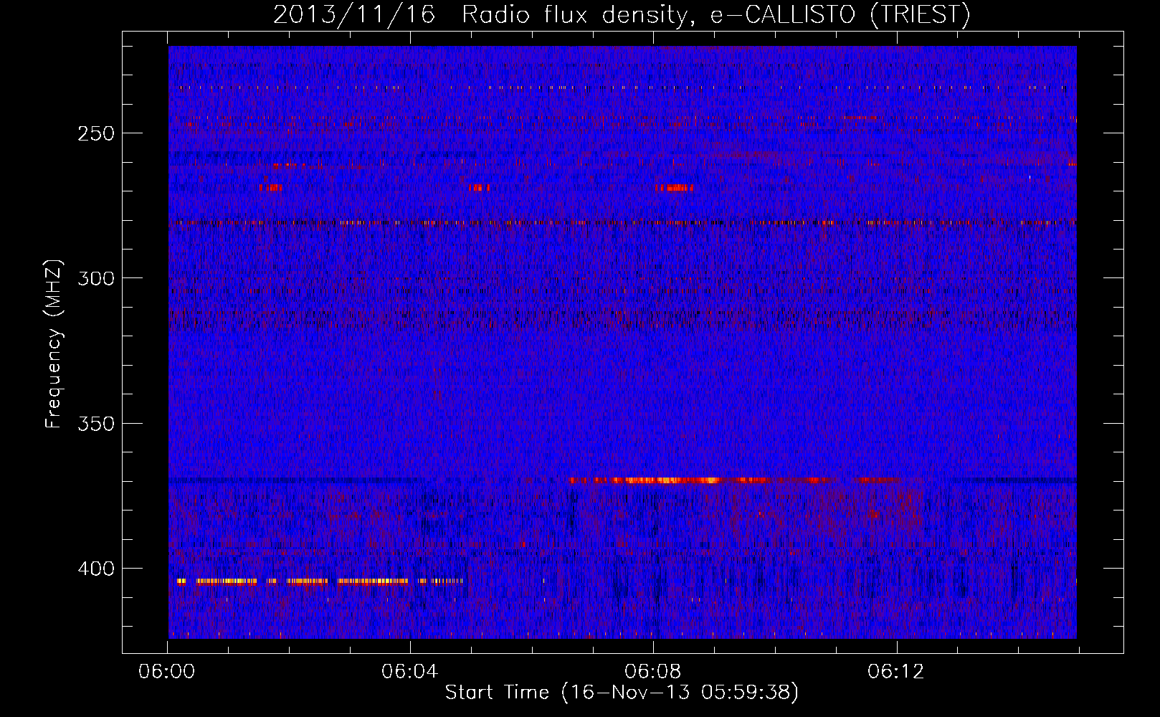Select the 'Frequency (MHZ)' y-axis label
Viewport: 1160px width, 717px height.
click(x=54, y=343)
